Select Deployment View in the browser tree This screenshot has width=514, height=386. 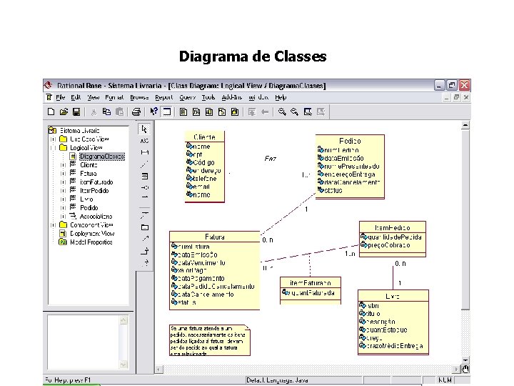[92, 233]
